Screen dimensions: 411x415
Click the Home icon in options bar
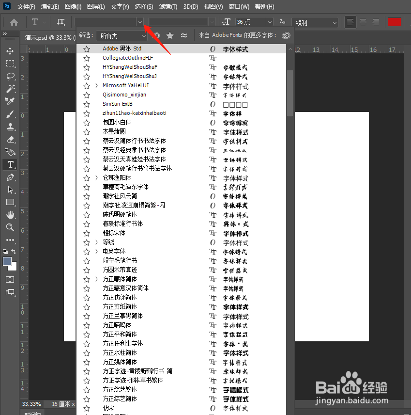point(14,22)
